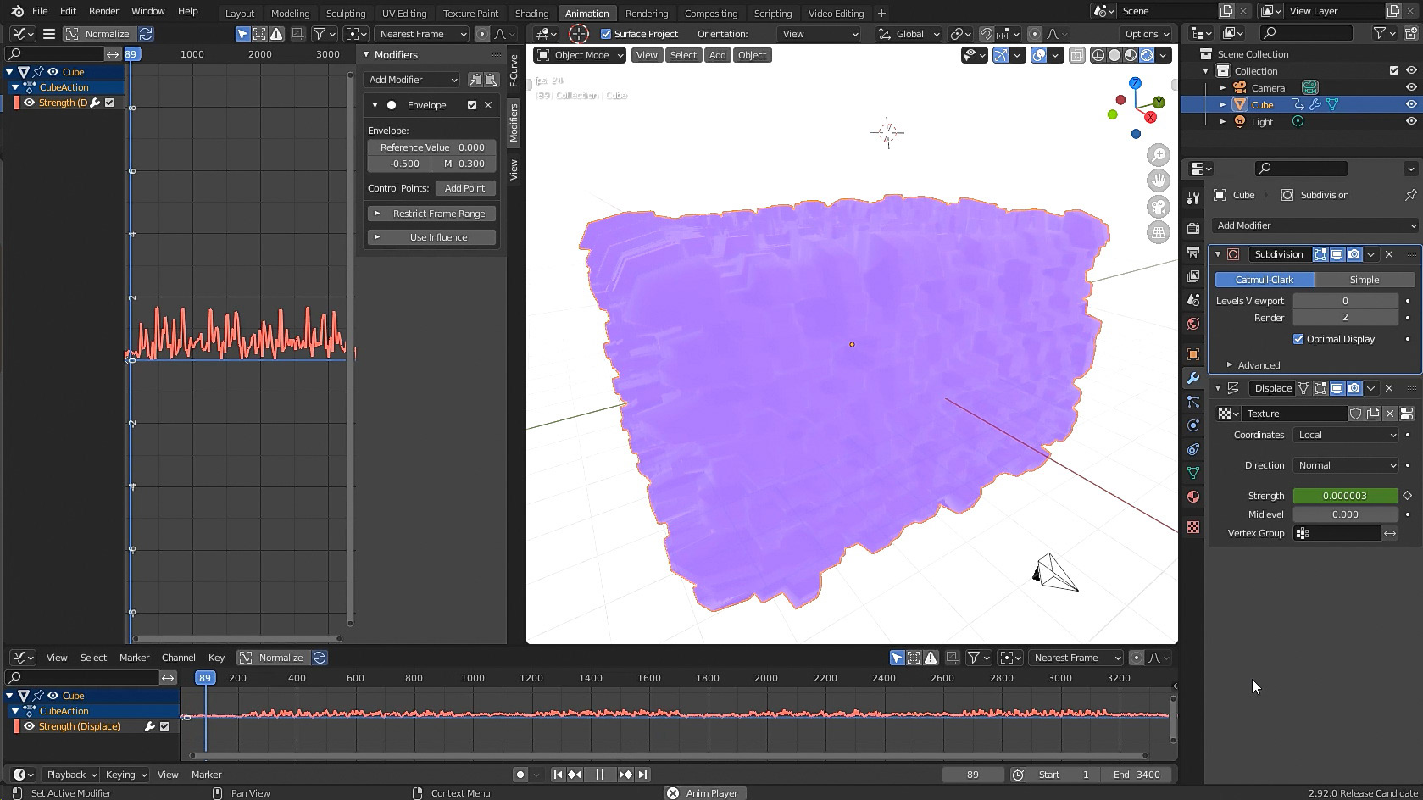This screenshot has height=800, width=1423.
Task: Select Catmull-Clark subdivision type
Action: click(1265, 280)
